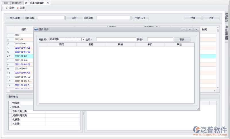
Task: Click the 载入清单 button
Action: (x=15, y=18)
